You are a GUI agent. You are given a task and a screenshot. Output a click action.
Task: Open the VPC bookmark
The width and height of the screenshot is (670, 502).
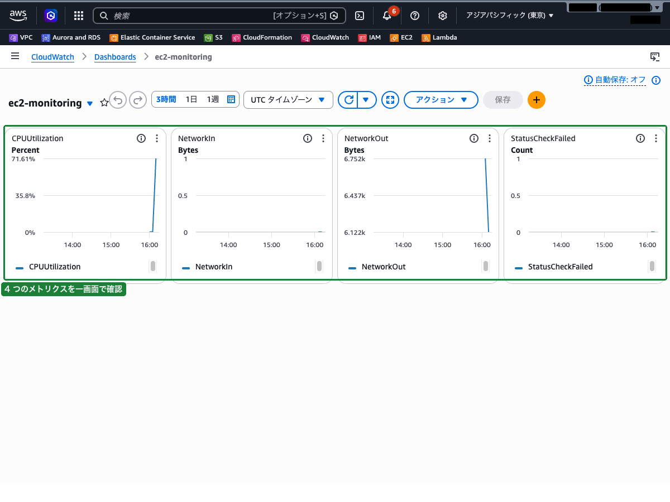21,37
